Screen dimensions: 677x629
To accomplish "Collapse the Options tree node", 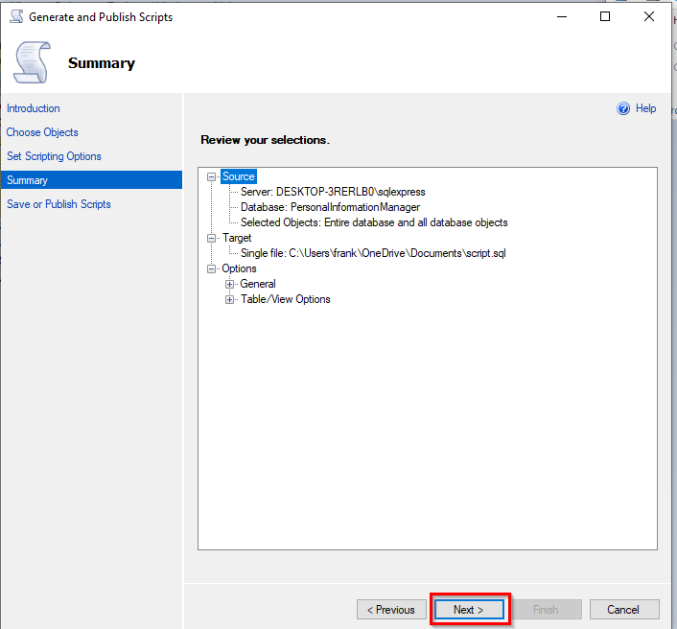I will pyautogui.click(x=211, y=268).
